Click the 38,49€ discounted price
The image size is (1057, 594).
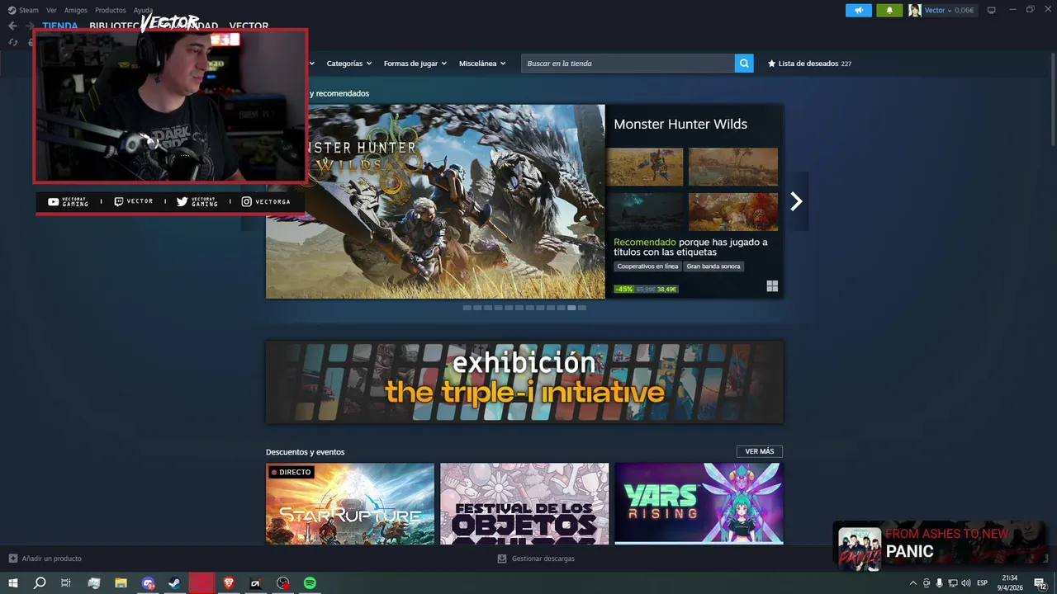[x=667, y=290]
